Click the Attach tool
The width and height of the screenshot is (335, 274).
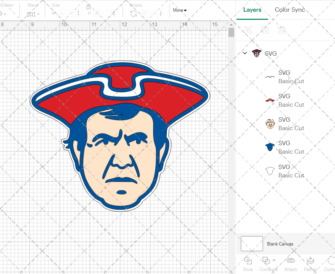290,264
